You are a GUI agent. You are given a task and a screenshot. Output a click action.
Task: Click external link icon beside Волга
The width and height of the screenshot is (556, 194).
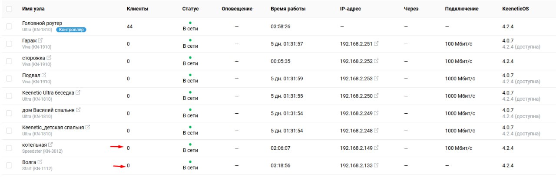point(40,162)
